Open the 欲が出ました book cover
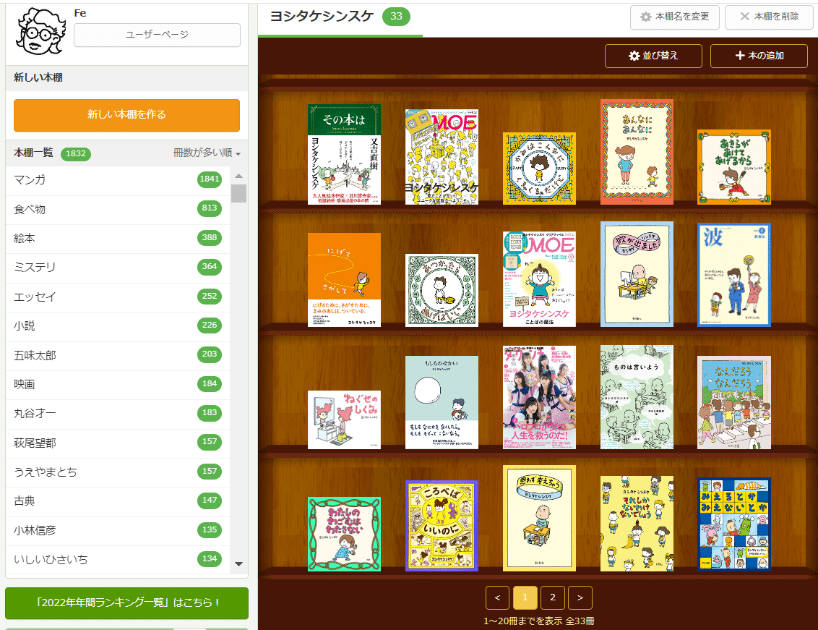This screenshot has width=818, height=630. tap(637, 274)
